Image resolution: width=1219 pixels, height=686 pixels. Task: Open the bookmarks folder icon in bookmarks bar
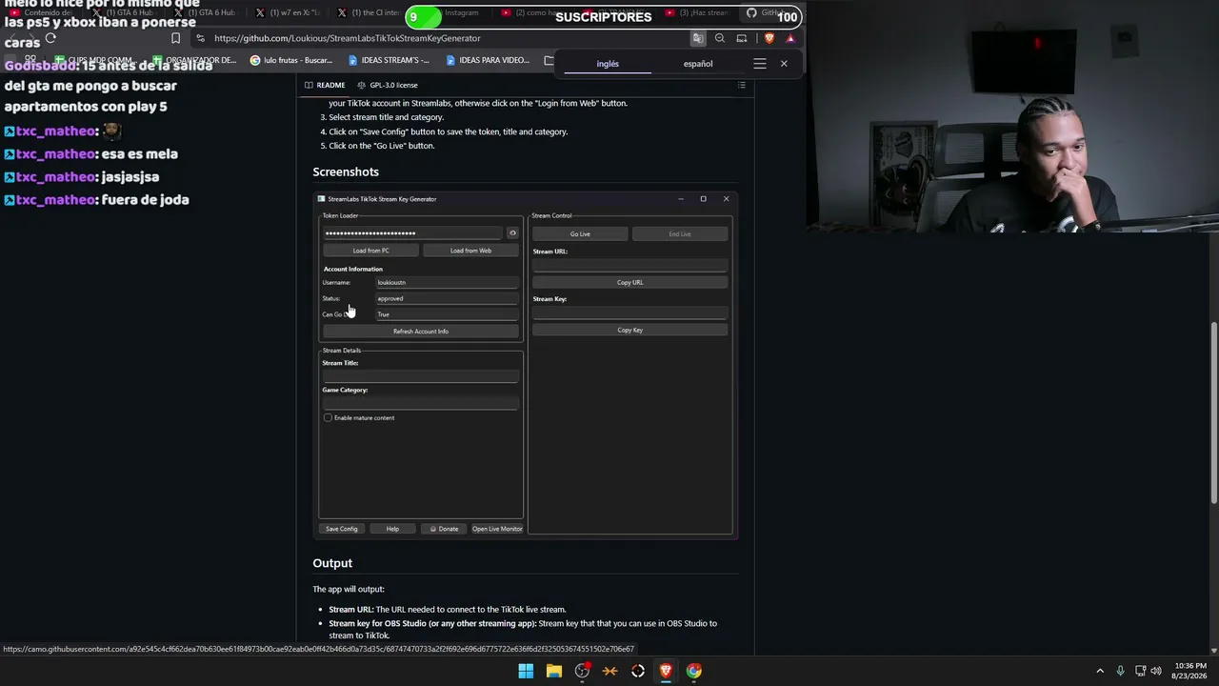coord(549,60)
